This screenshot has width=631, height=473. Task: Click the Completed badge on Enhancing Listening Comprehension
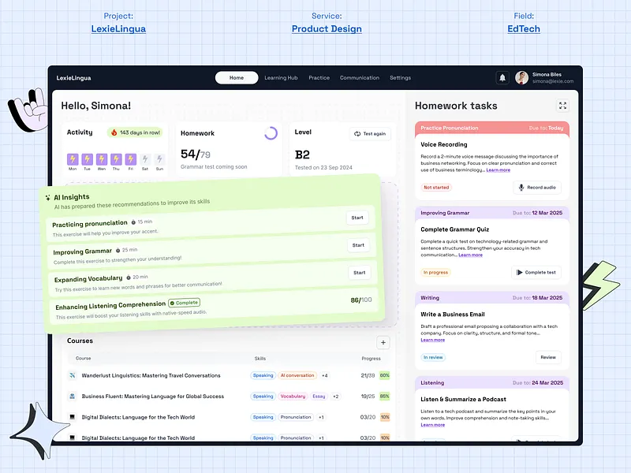(x=184, y=302)
